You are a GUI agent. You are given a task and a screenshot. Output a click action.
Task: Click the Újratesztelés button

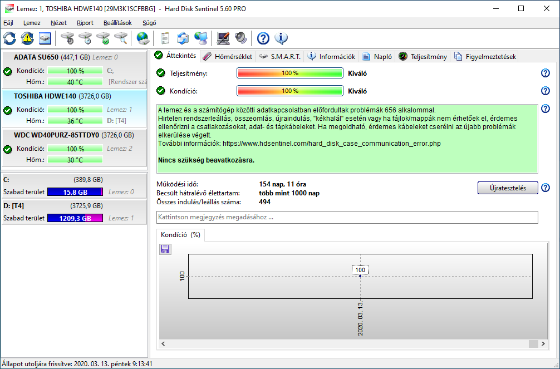click(x=508, y=188)
